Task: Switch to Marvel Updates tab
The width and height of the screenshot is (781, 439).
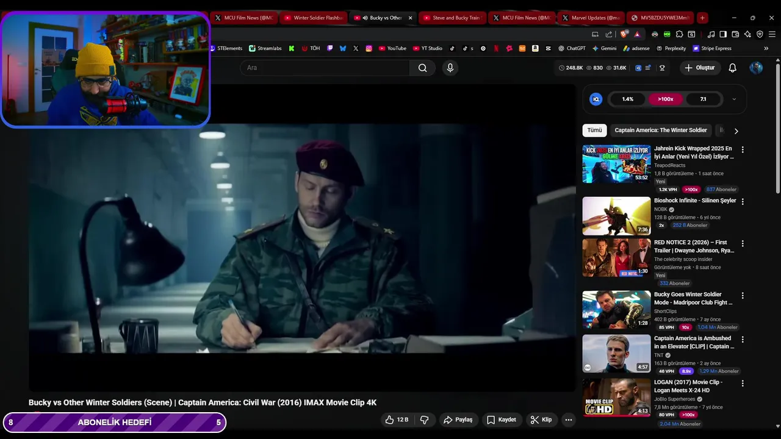Action: (x=592, y=18)
